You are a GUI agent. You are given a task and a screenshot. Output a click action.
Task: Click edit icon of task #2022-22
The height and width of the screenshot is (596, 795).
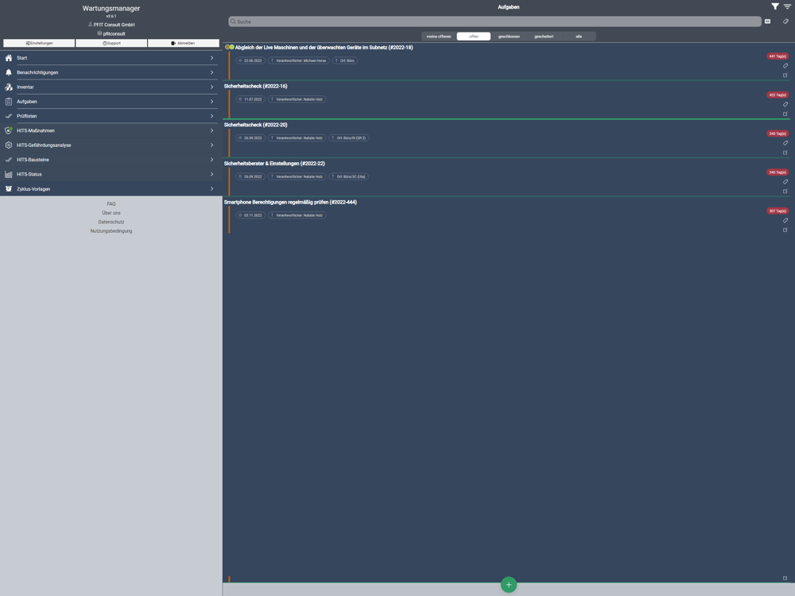[x=785, y=191]
